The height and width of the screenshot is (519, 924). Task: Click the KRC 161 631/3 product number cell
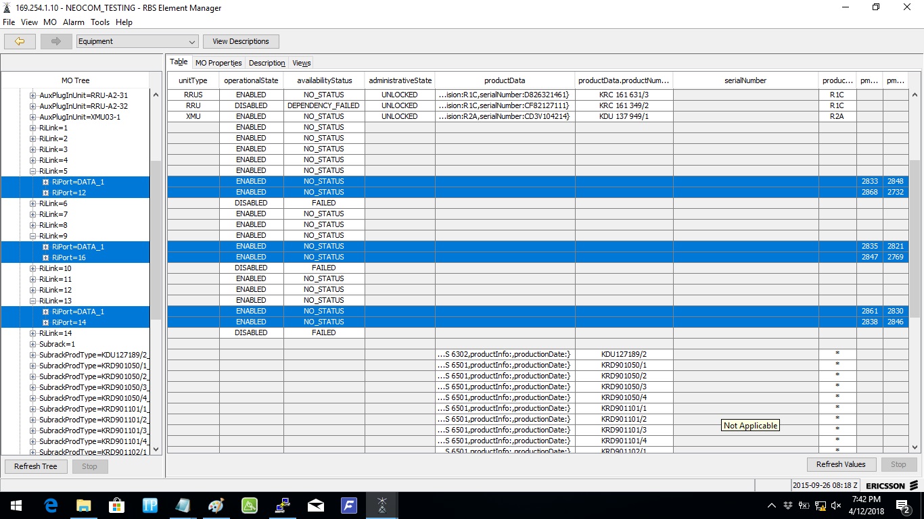coord(624,95)
